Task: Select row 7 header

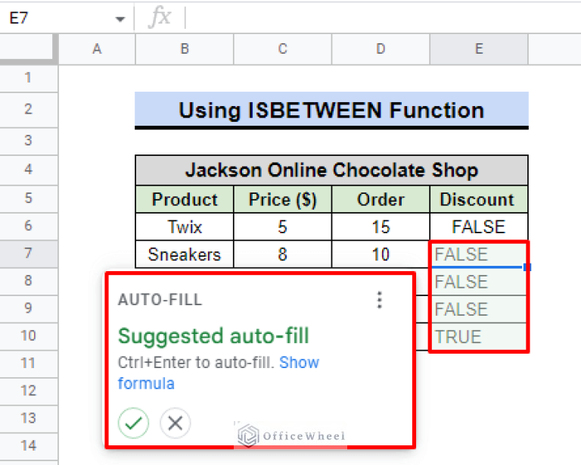Action: click(x=29, y=254)
